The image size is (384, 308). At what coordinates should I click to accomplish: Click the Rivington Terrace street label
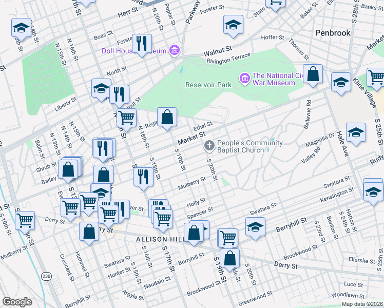click(x=229, y=59)
